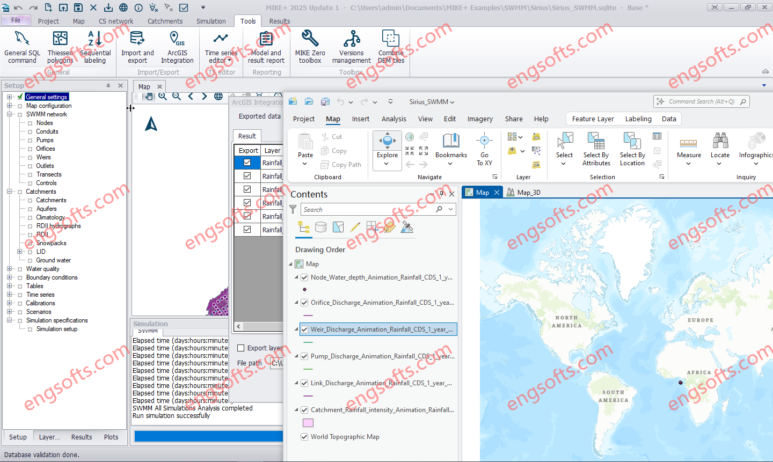Click the Command Search box

coord(701,101)
